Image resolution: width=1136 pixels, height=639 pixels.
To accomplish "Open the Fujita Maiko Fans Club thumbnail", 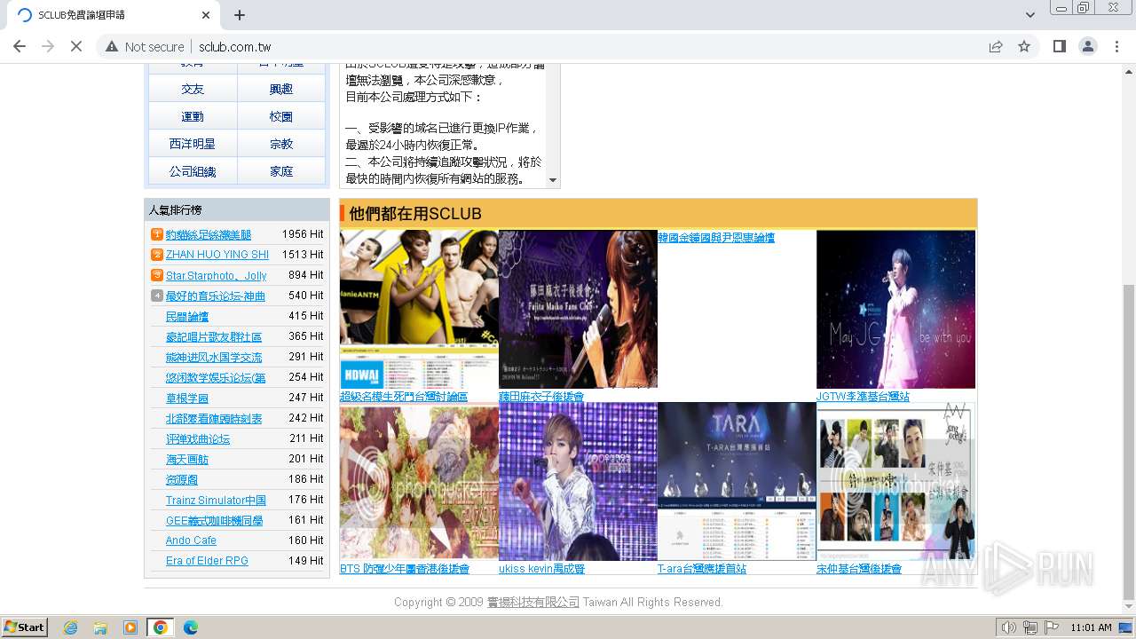I will 578,309.
